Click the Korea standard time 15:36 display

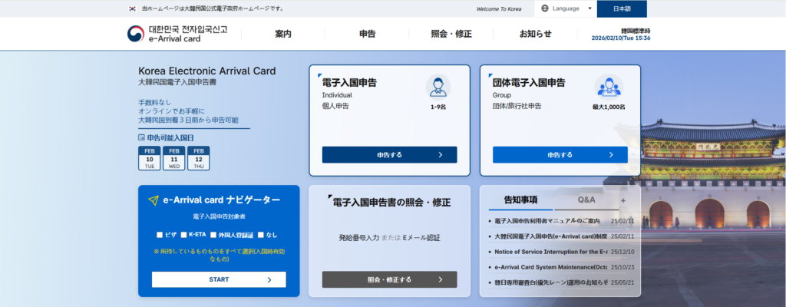click(x=621, y=38)
